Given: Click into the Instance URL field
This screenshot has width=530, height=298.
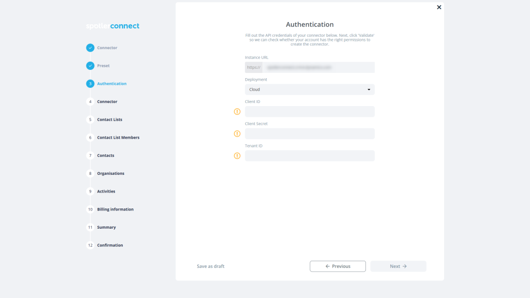Looking at the screenshot, I should tap(318, 67).
